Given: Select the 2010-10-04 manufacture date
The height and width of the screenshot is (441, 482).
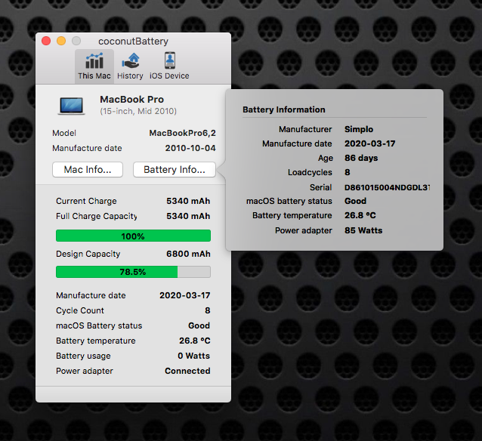Looking at the screenshot, I should (x=190, y=148).
